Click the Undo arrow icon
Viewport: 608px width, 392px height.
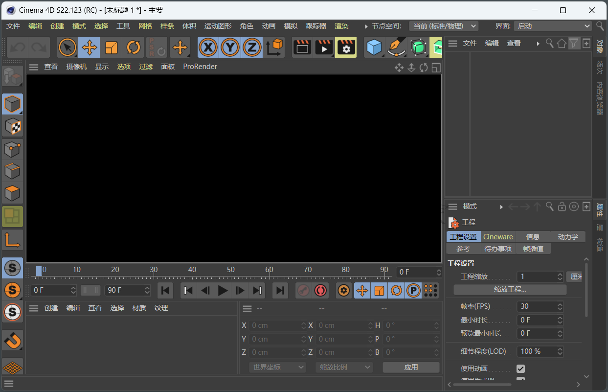[x=18, y=47]
